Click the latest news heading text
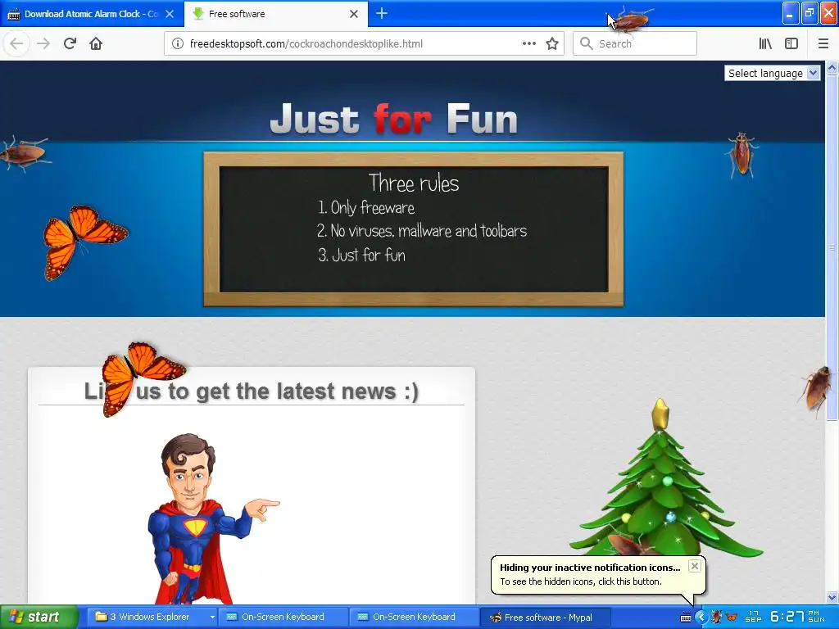 [x=252, y=391]
